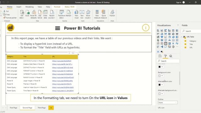
Task: Toggle the URL field checkbox
Action: pyautogui.click(x=185, y=47)
